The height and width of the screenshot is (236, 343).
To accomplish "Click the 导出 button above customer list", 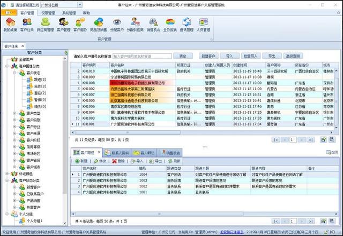I will coord(272,56).
